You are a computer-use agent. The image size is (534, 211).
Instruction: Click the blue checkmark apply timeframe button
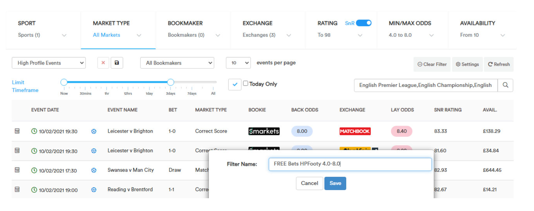pos(235,84)
